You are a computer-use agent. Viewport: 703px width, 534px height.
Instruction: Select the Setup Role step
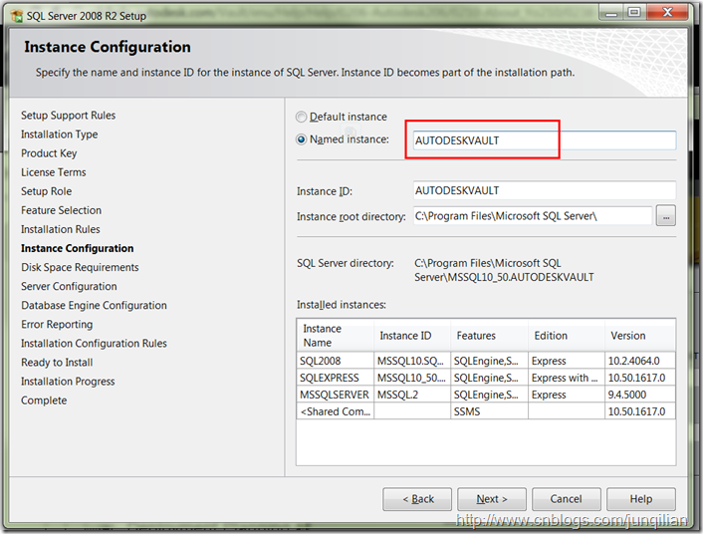pos(46,191)
